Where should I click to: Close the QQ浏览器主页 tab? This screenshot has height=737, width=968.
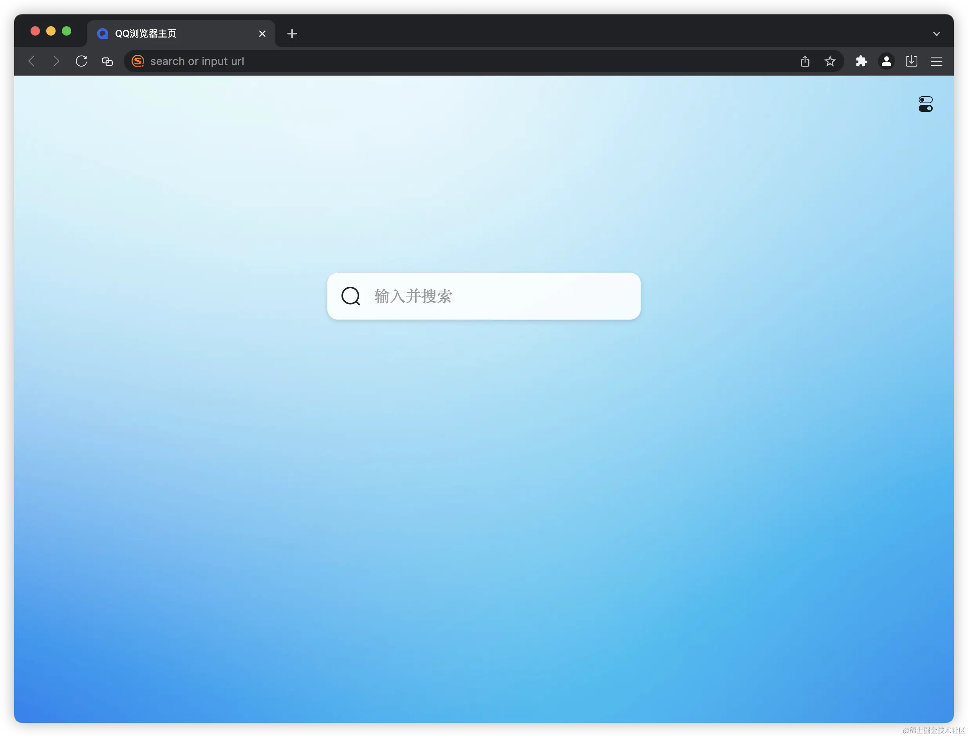tap(262, 33)
